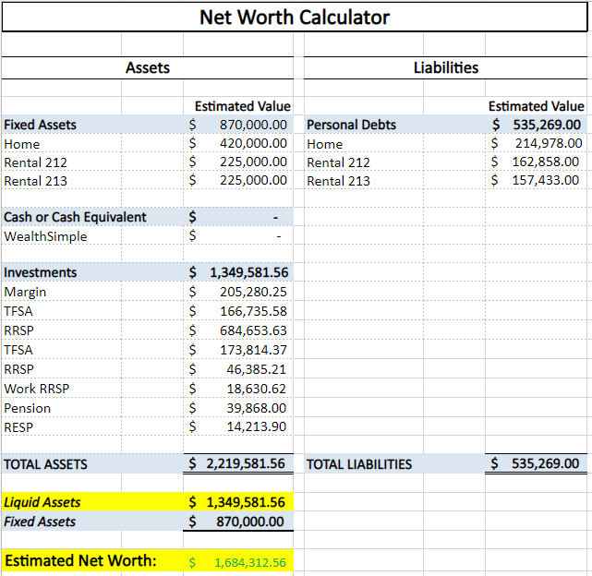Select the Work RRSP value 18,630.62

[238, 389]
